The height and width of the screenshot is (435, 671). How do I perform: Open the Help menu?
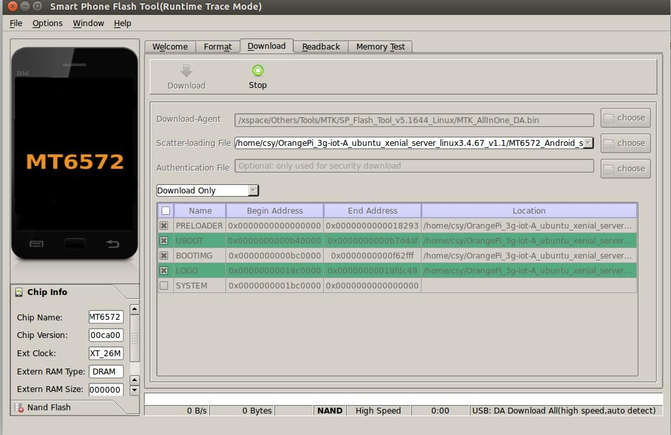click(x=122, y=23)
